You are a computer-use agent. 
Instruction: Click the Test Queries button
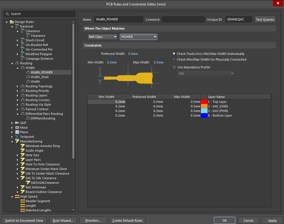[x=265, y=19]
